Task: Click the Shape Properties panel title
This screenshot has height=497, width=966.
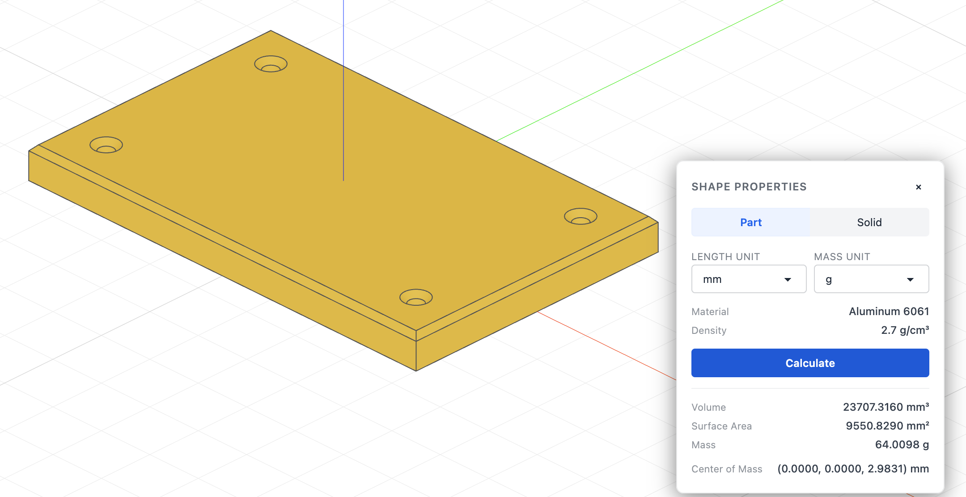Action: tap(749, 187)
